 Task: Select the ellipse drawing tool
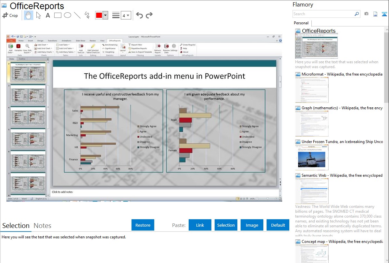pos(68,15)
